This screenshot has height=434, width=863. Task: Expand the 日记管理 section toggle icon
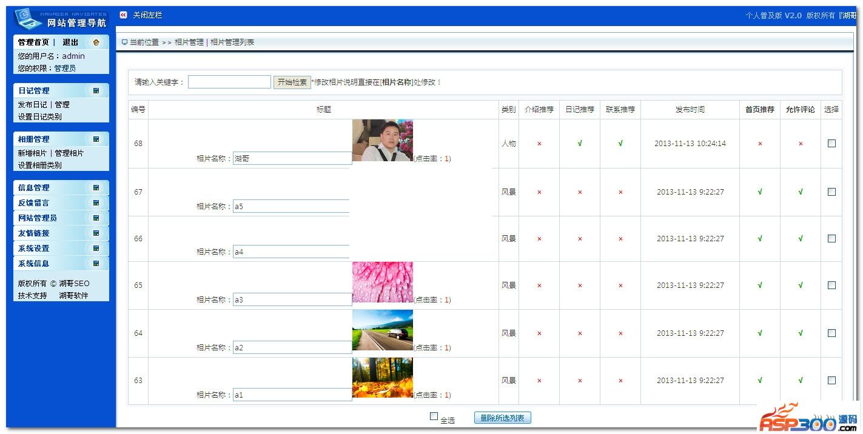(x=96, y=91)
